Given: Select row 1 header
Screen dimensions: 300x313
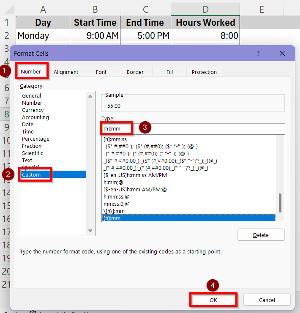Looking at the screenshot, I should point(7,22).
